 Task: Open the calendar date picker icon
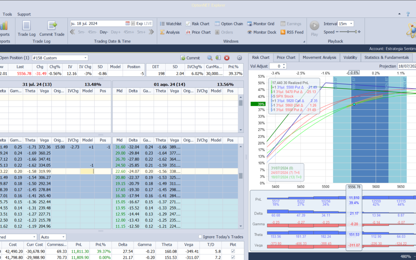(x=127, y=23)
